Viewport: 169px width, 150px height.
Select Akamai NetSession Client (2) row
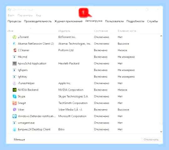(x=36, y=44)
